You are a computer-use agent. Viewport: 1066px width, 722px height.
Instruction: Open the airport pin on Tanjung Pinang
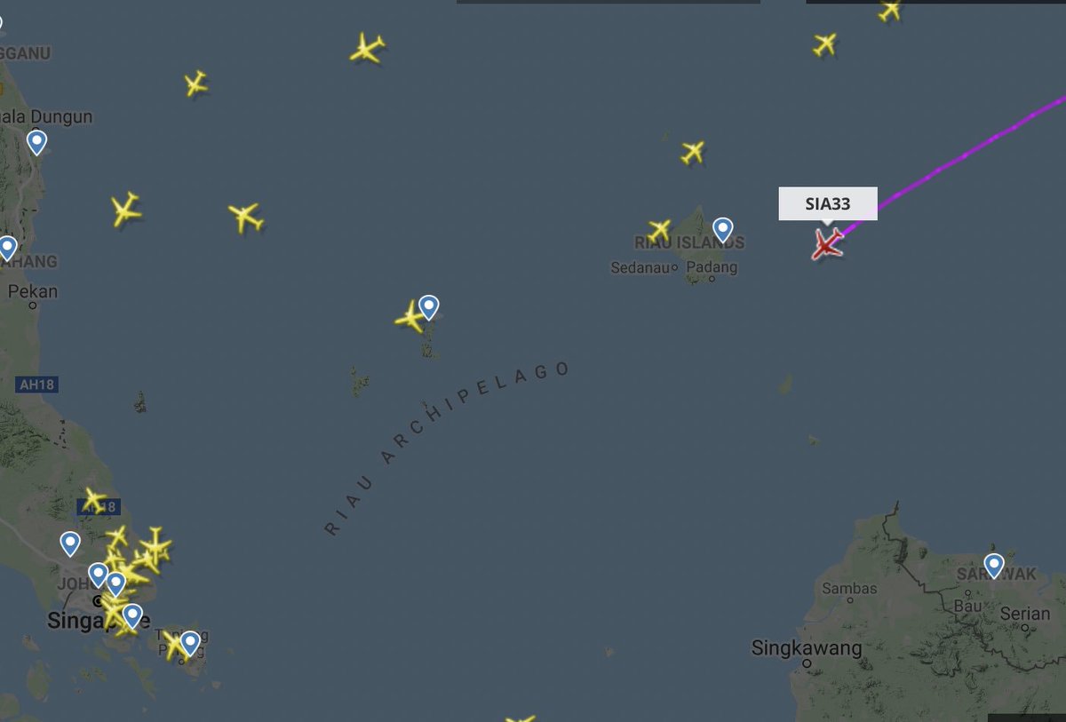tap(189, 643)
